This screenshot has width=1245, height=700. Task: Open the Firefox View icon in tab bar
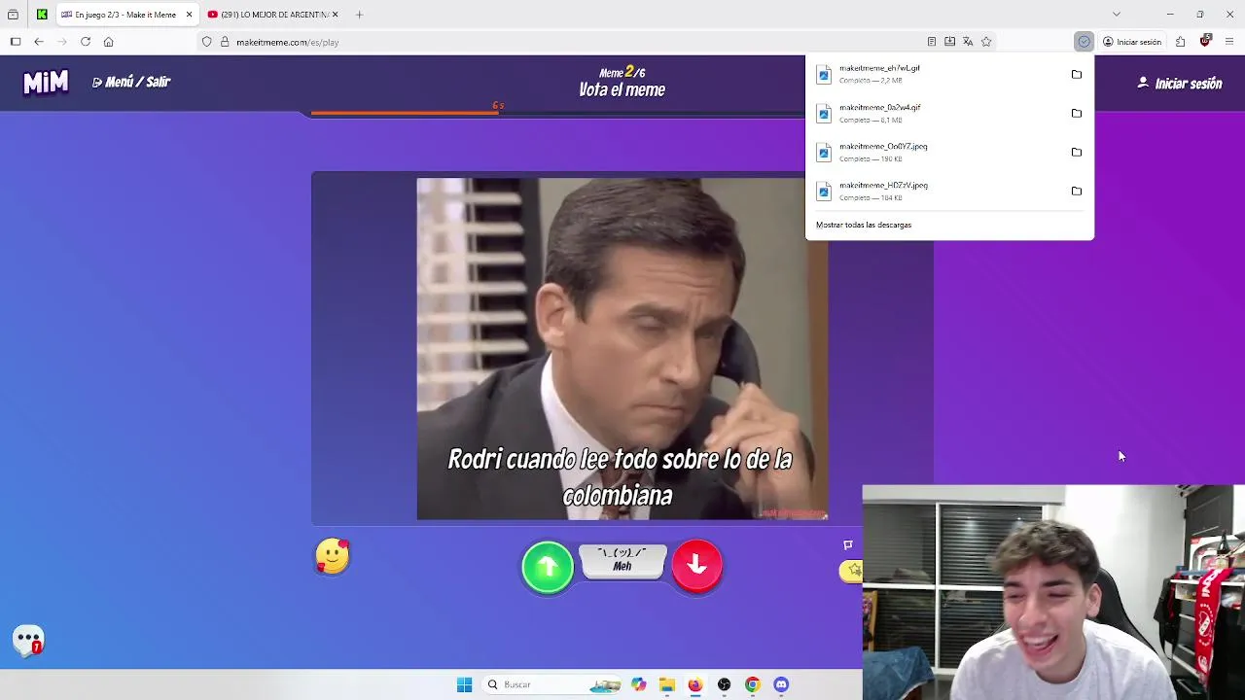(x=13, y=15)
